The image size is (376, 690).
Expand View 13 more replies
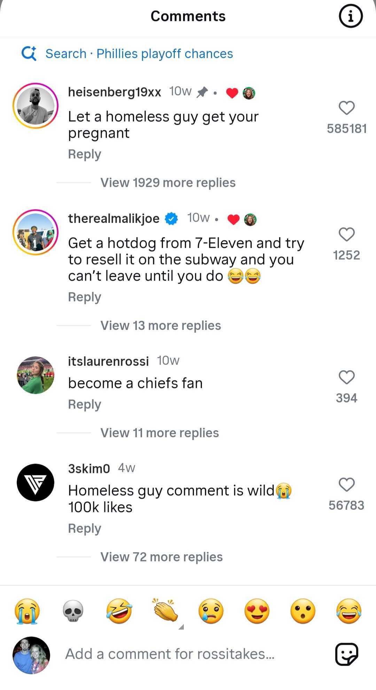(160, 325)
